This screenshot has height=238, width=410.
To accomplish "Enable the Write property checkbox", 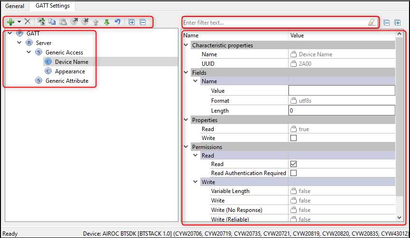I will pos(293,138).
